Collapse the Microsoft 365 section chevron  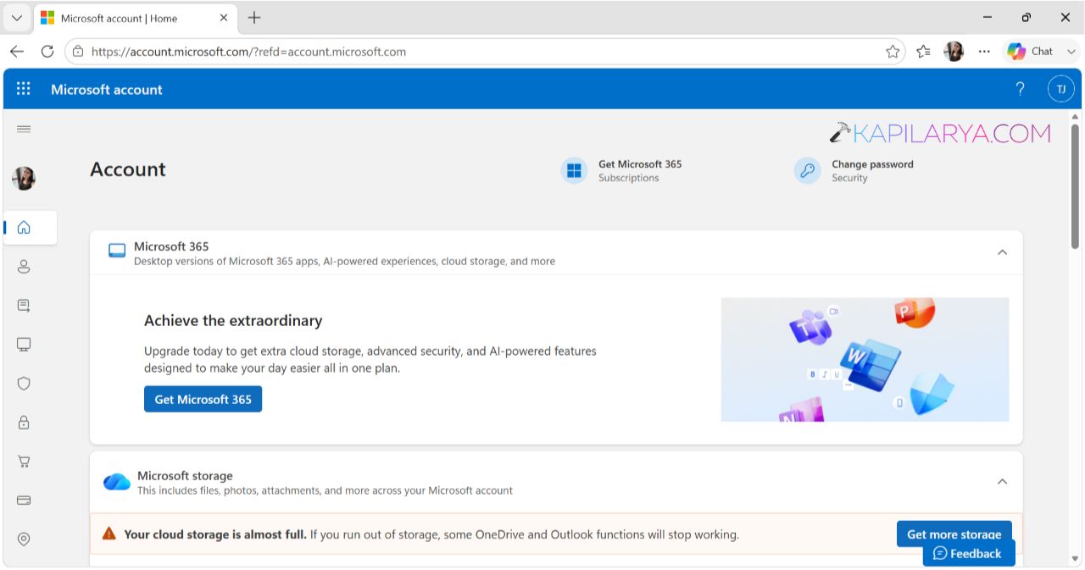tap(1002, 252)
